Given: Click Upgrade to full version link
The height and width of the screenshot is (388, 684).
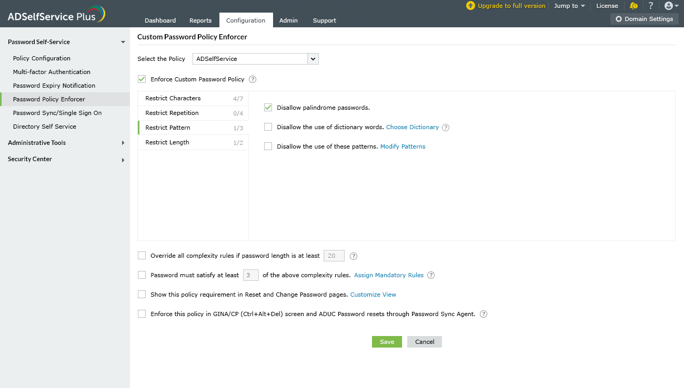Looking at the screenshot, I should [511, 6].
